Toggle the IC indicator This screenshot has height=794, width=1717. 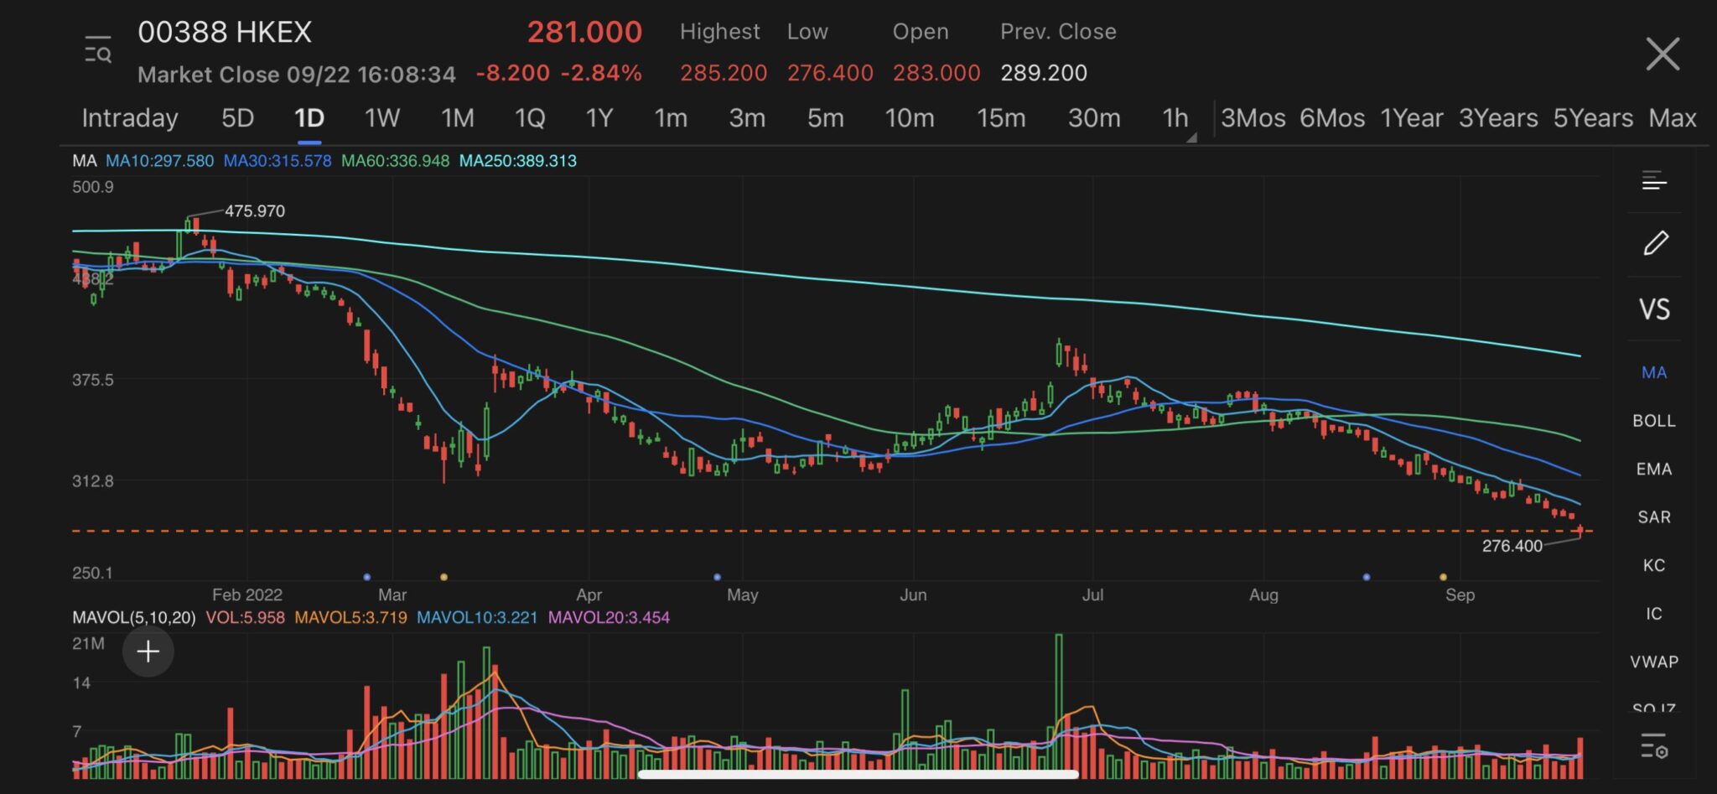[x=1654, y=614]
